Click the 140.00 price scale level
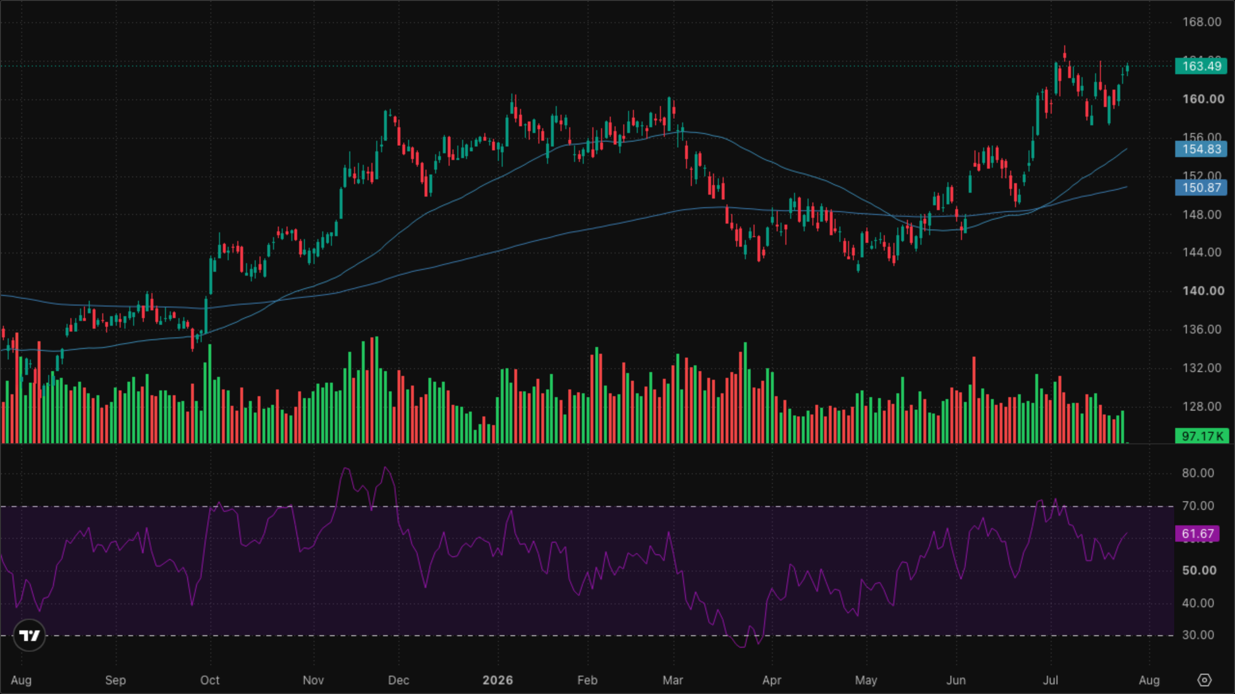Image resolution: width=1235 pixels, height=694 pixels. pos(1203,291)
